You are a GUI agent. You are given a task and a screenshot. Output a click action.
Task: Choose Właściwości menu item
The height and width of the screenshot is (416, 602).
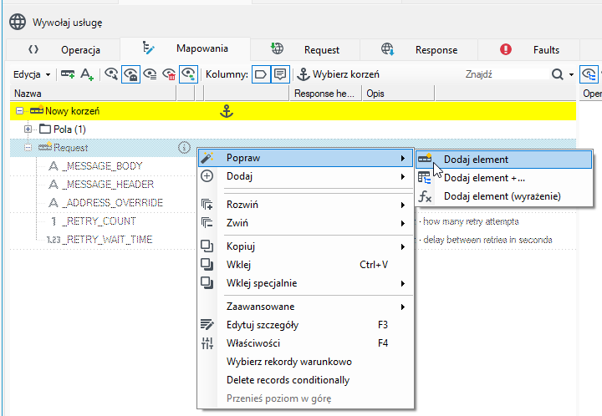pyautogui.click(x=306, y=343)
